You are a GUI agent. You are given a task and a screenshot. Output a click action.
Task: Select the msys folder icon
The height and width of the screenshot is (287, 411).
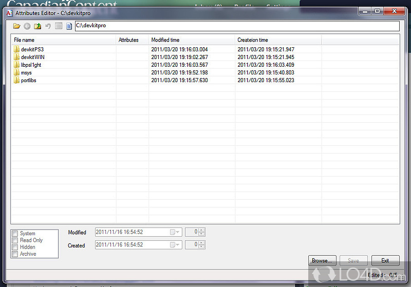[x=16, y=72]
